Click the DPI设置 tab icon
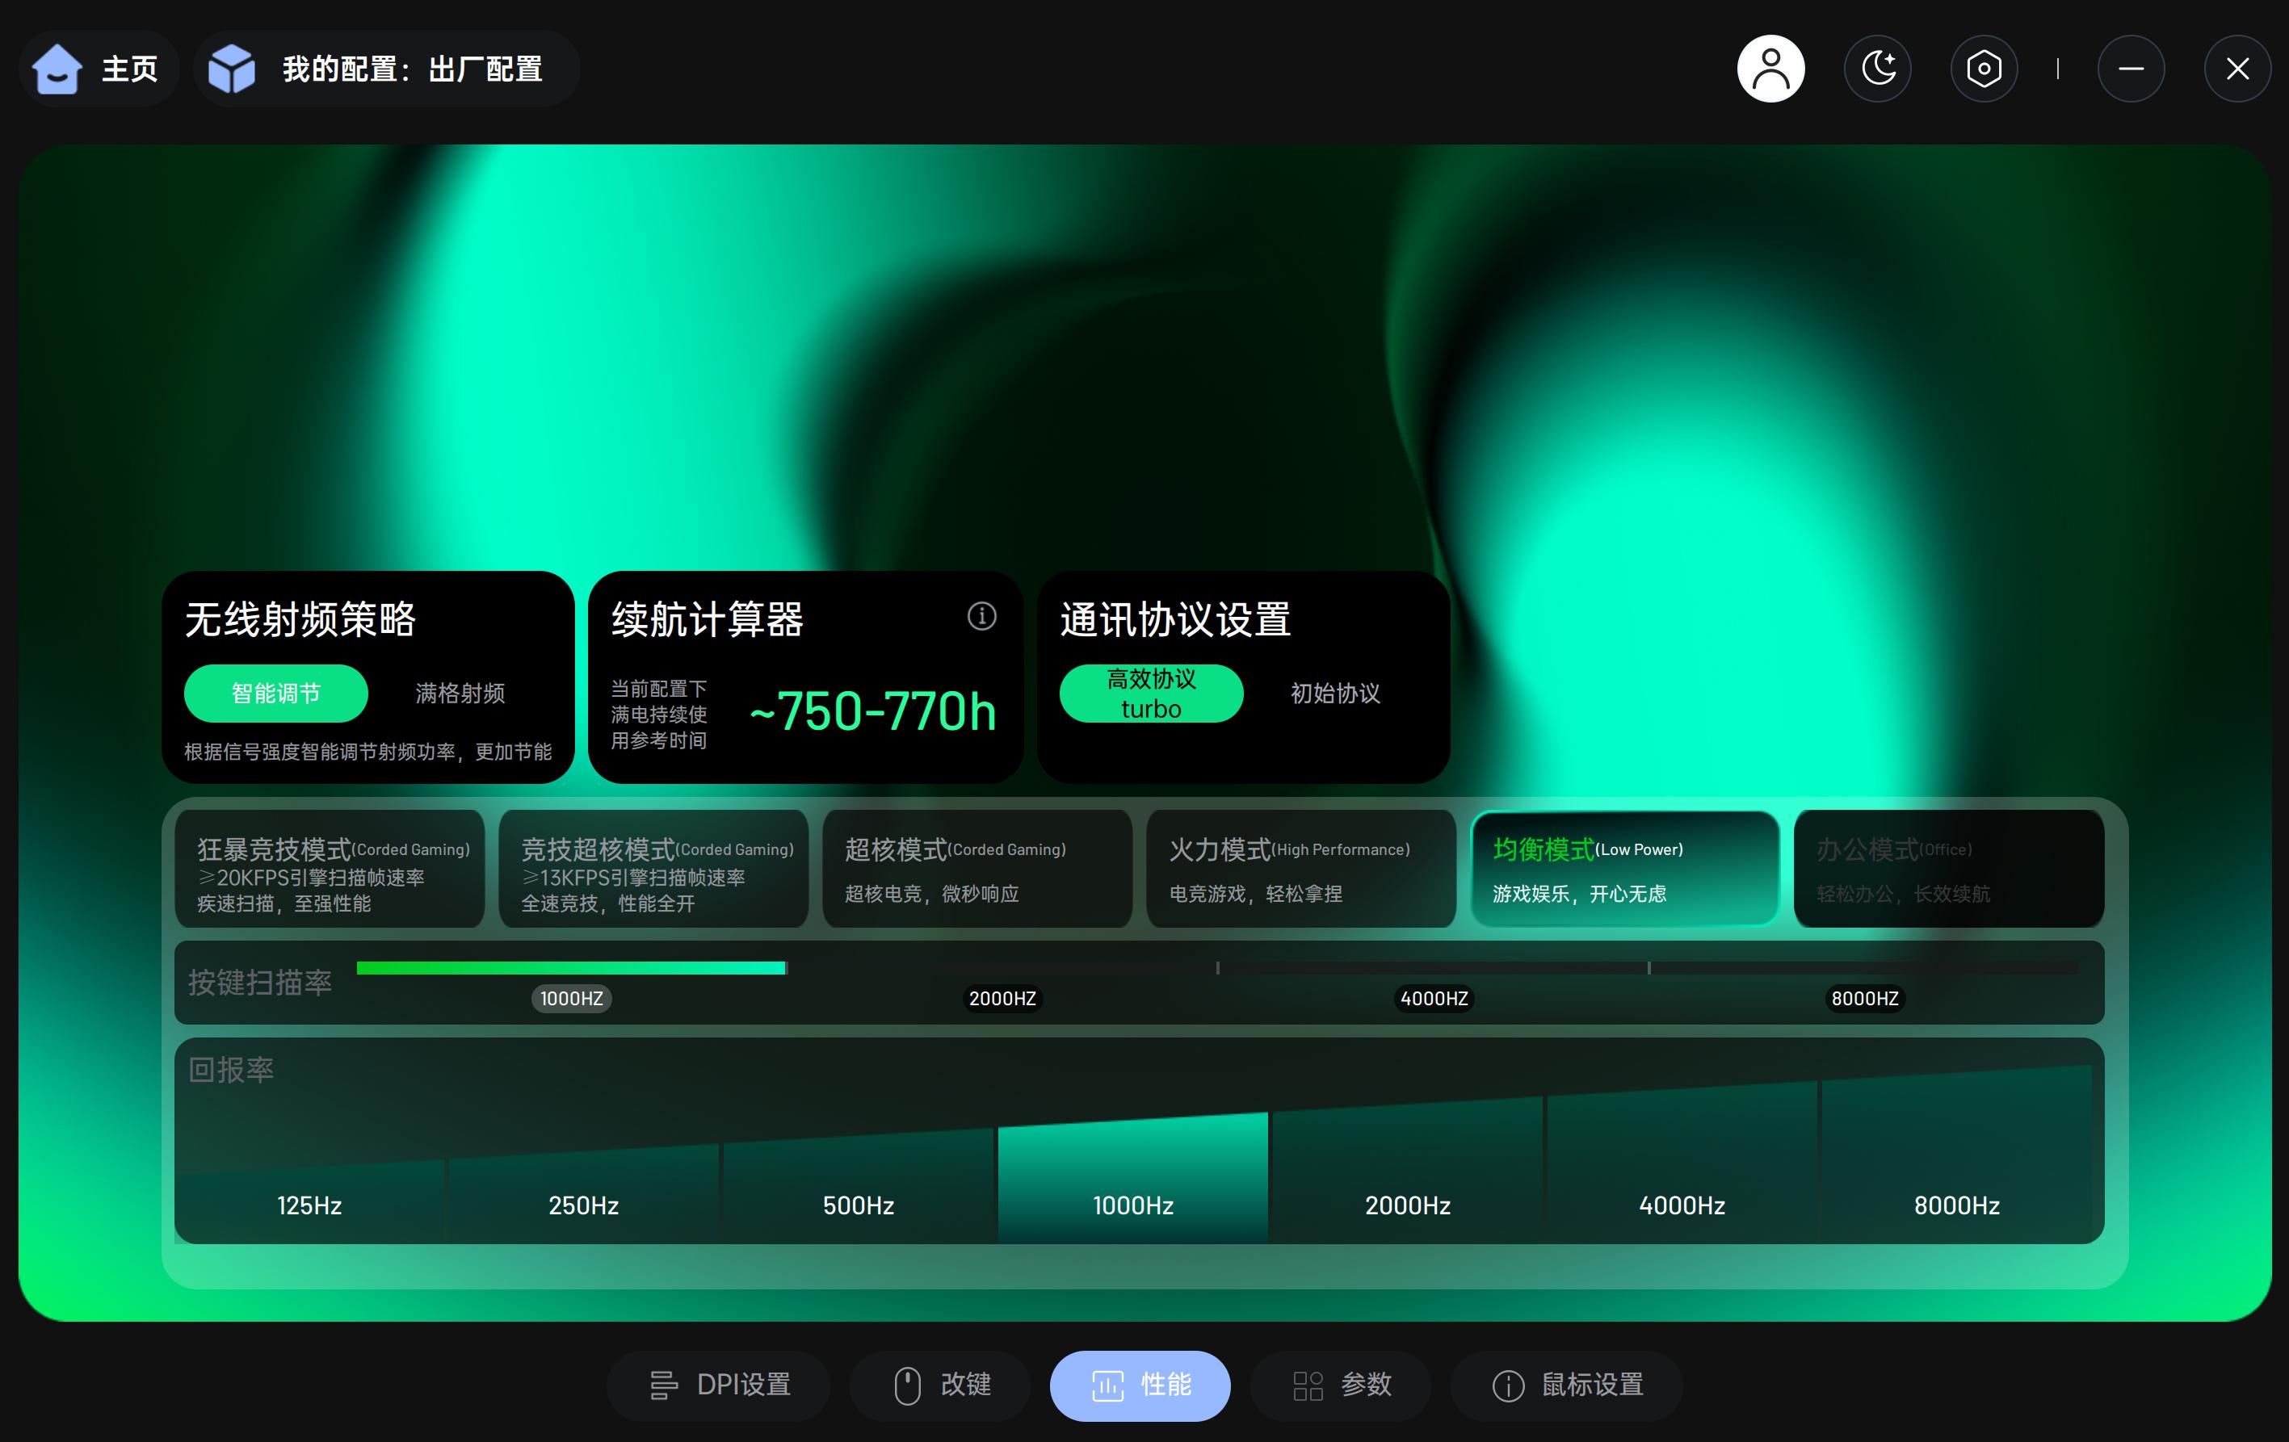 tap(663, 1385)
